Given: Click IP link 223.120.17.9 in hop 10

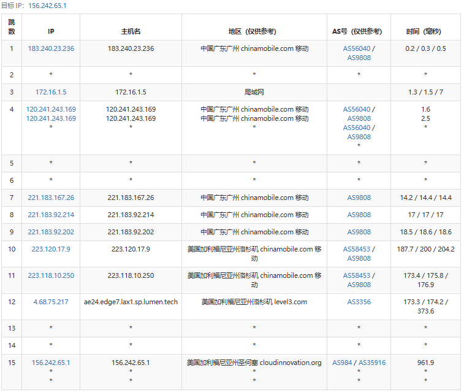Looking at the screenshot, I should (x=51, y=249).
